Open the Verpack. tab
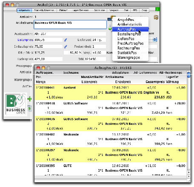Screen dimensions: 194x187 pos(114,10)
